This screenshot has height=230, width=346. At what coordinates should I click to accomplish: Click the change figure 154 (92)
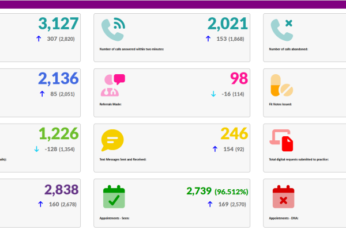(x=234, y=149)
